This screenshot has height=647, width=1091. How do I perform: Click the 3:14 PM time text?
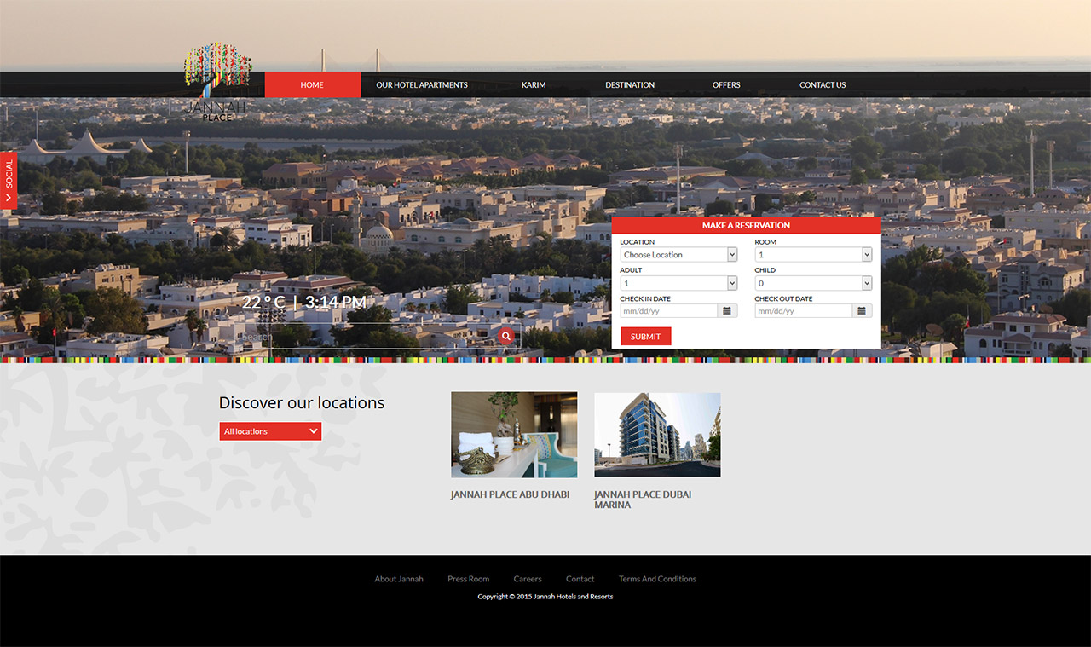coord(336,302)
